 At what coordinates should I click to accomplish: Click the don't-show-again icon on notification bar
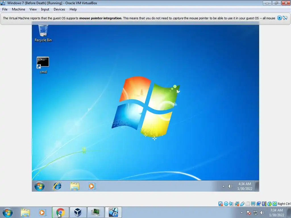[x=285, y=18]
